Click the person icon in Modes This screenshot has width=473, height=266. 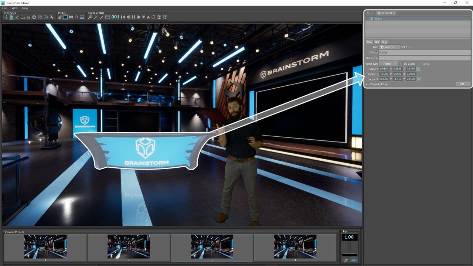76,17
